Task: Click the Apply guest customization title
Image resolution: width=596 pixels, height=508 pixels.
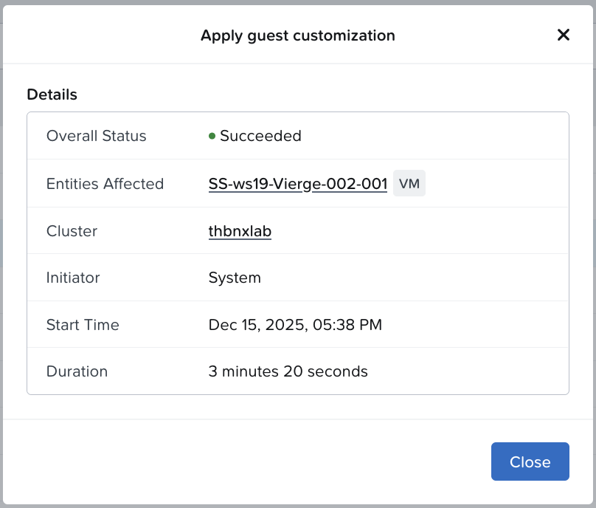Action: click(297, 35)
